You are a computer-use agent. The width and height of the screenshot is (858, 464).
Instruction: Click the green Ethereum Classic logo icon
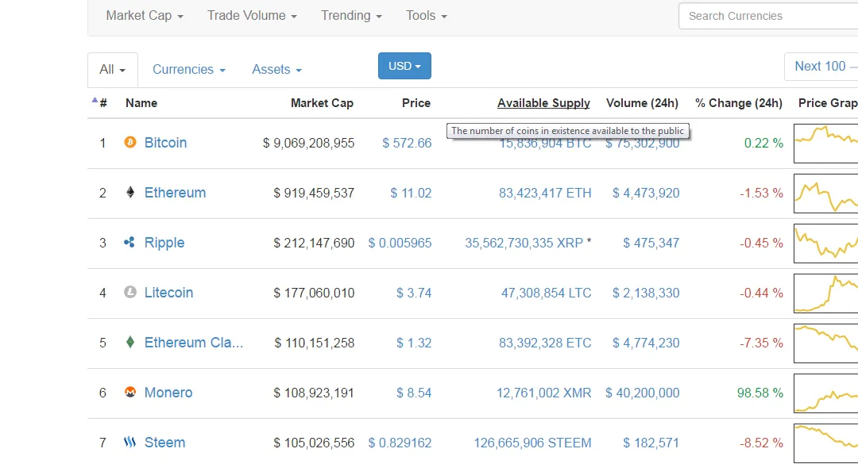[x=130, y=342]
